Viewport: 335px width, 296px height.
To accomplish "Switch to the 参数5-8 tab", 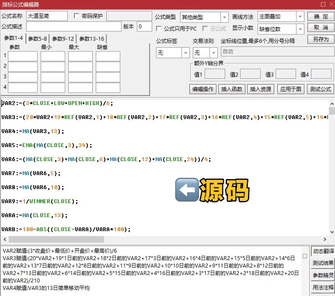I will coord(37,39).
